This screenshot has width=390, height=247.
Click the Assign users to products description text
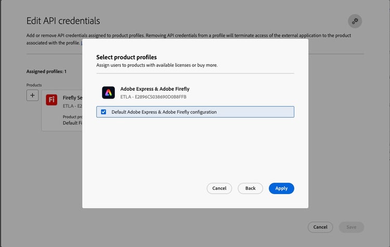(x=157, y=65)
